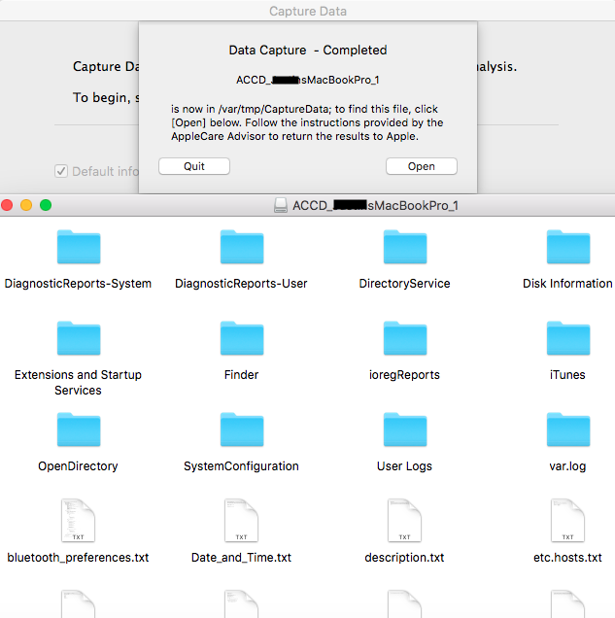This screenshot has height=618, width=615.
Task: Select the description.txt file icon
Action: click(404, 521)
